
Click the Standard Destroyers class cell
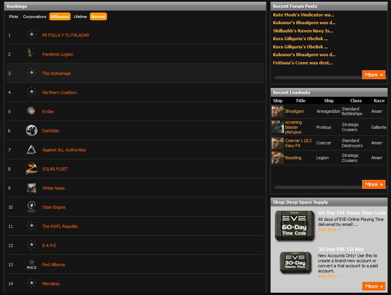(352, 143)
